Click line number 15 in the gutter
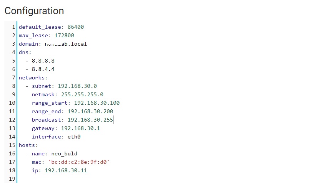Viewport: 321px width, 183px height. [x=12, y=145]
